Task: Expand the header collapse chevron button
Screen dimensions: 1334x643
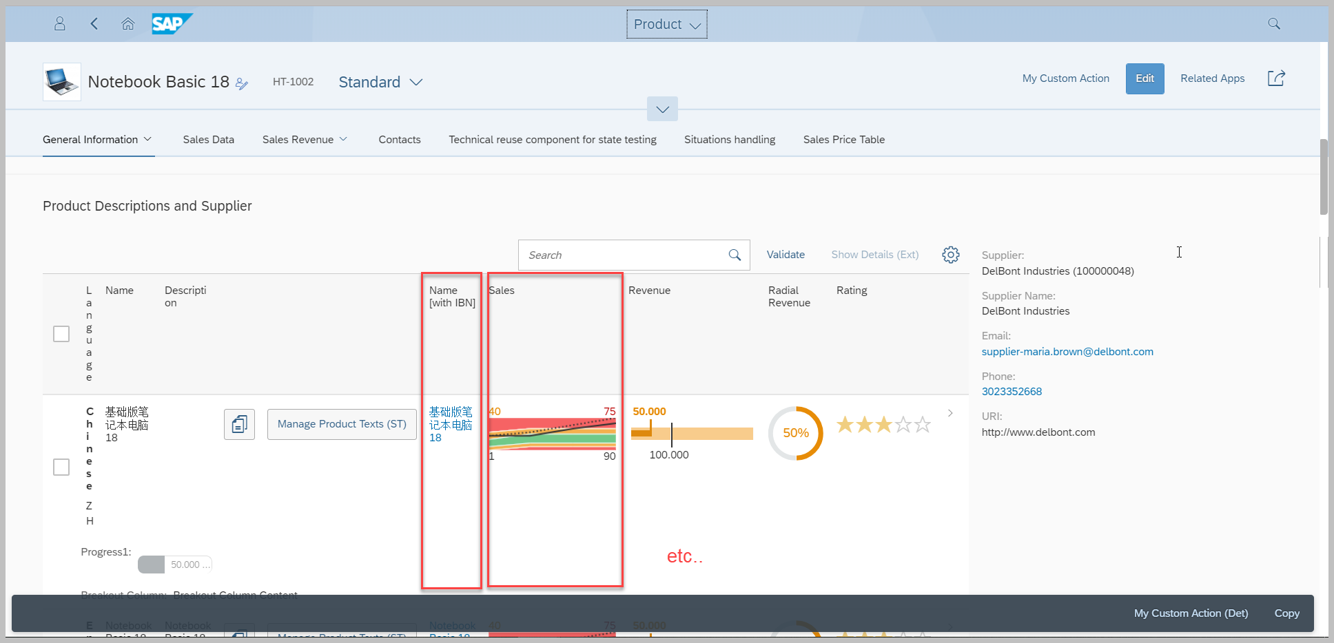Action: click(662, 109)
